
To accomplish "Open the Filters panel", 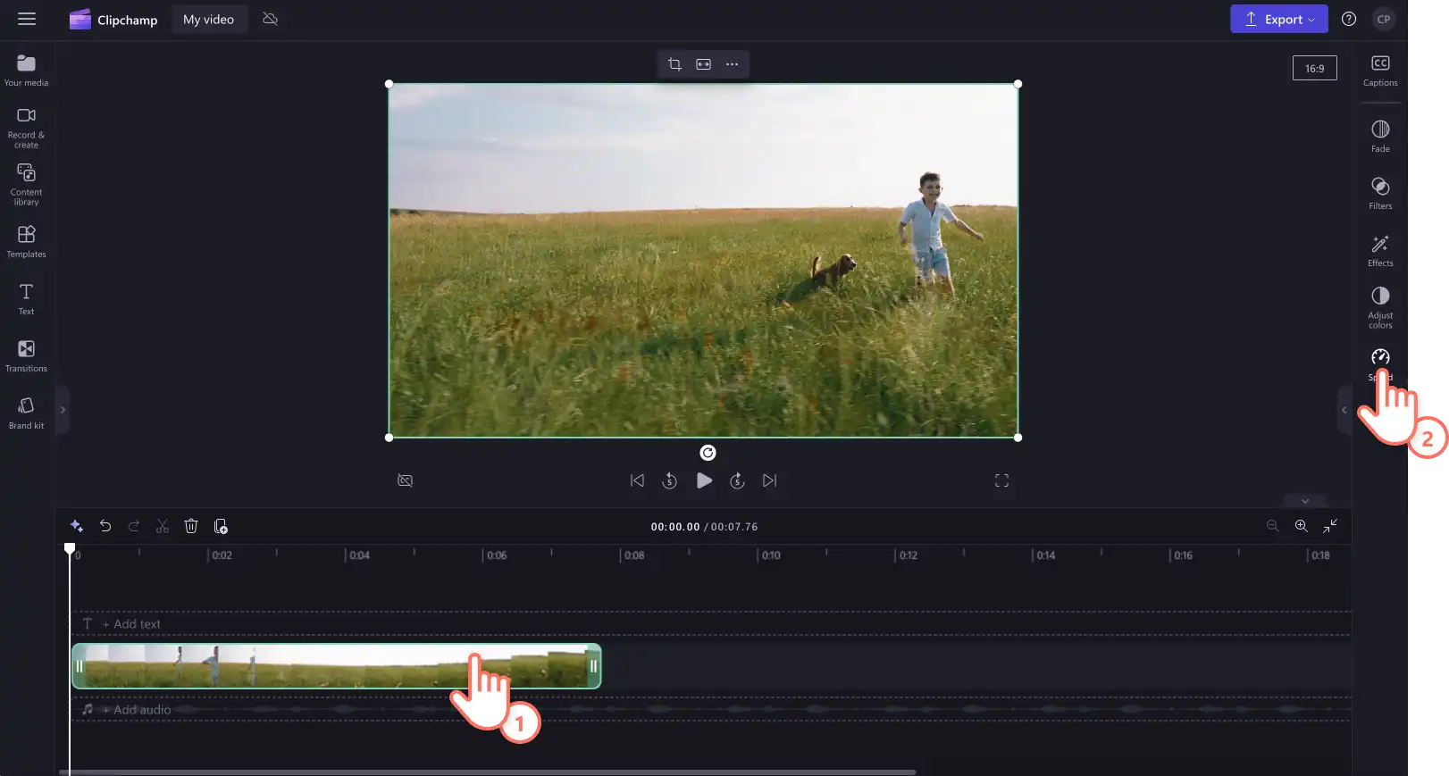I will pyautogui.click(x=1379, y=193).
